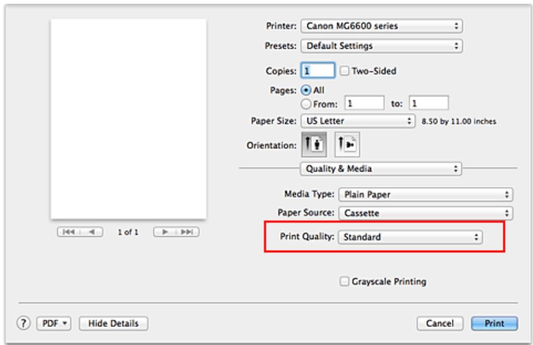This screenshot has width=533, height=345.
Task: Click the Copies input field
Action: click(318, 70)
